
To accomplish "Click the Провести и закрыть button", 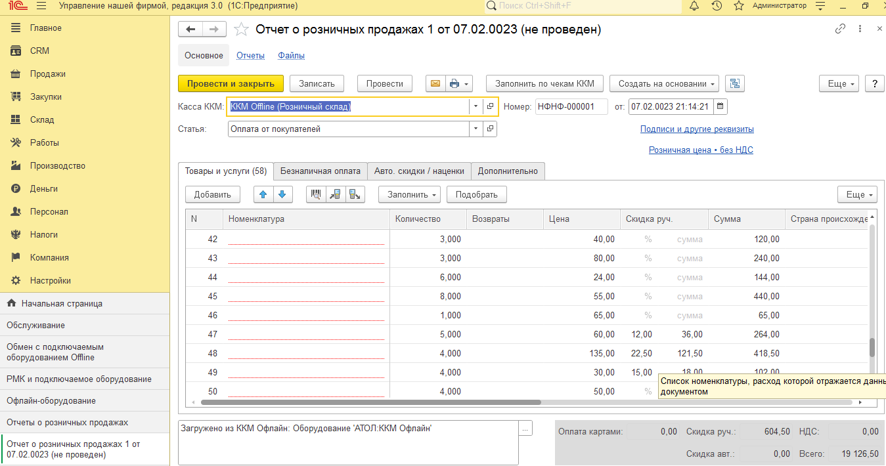I will click(x=231, y=84).
